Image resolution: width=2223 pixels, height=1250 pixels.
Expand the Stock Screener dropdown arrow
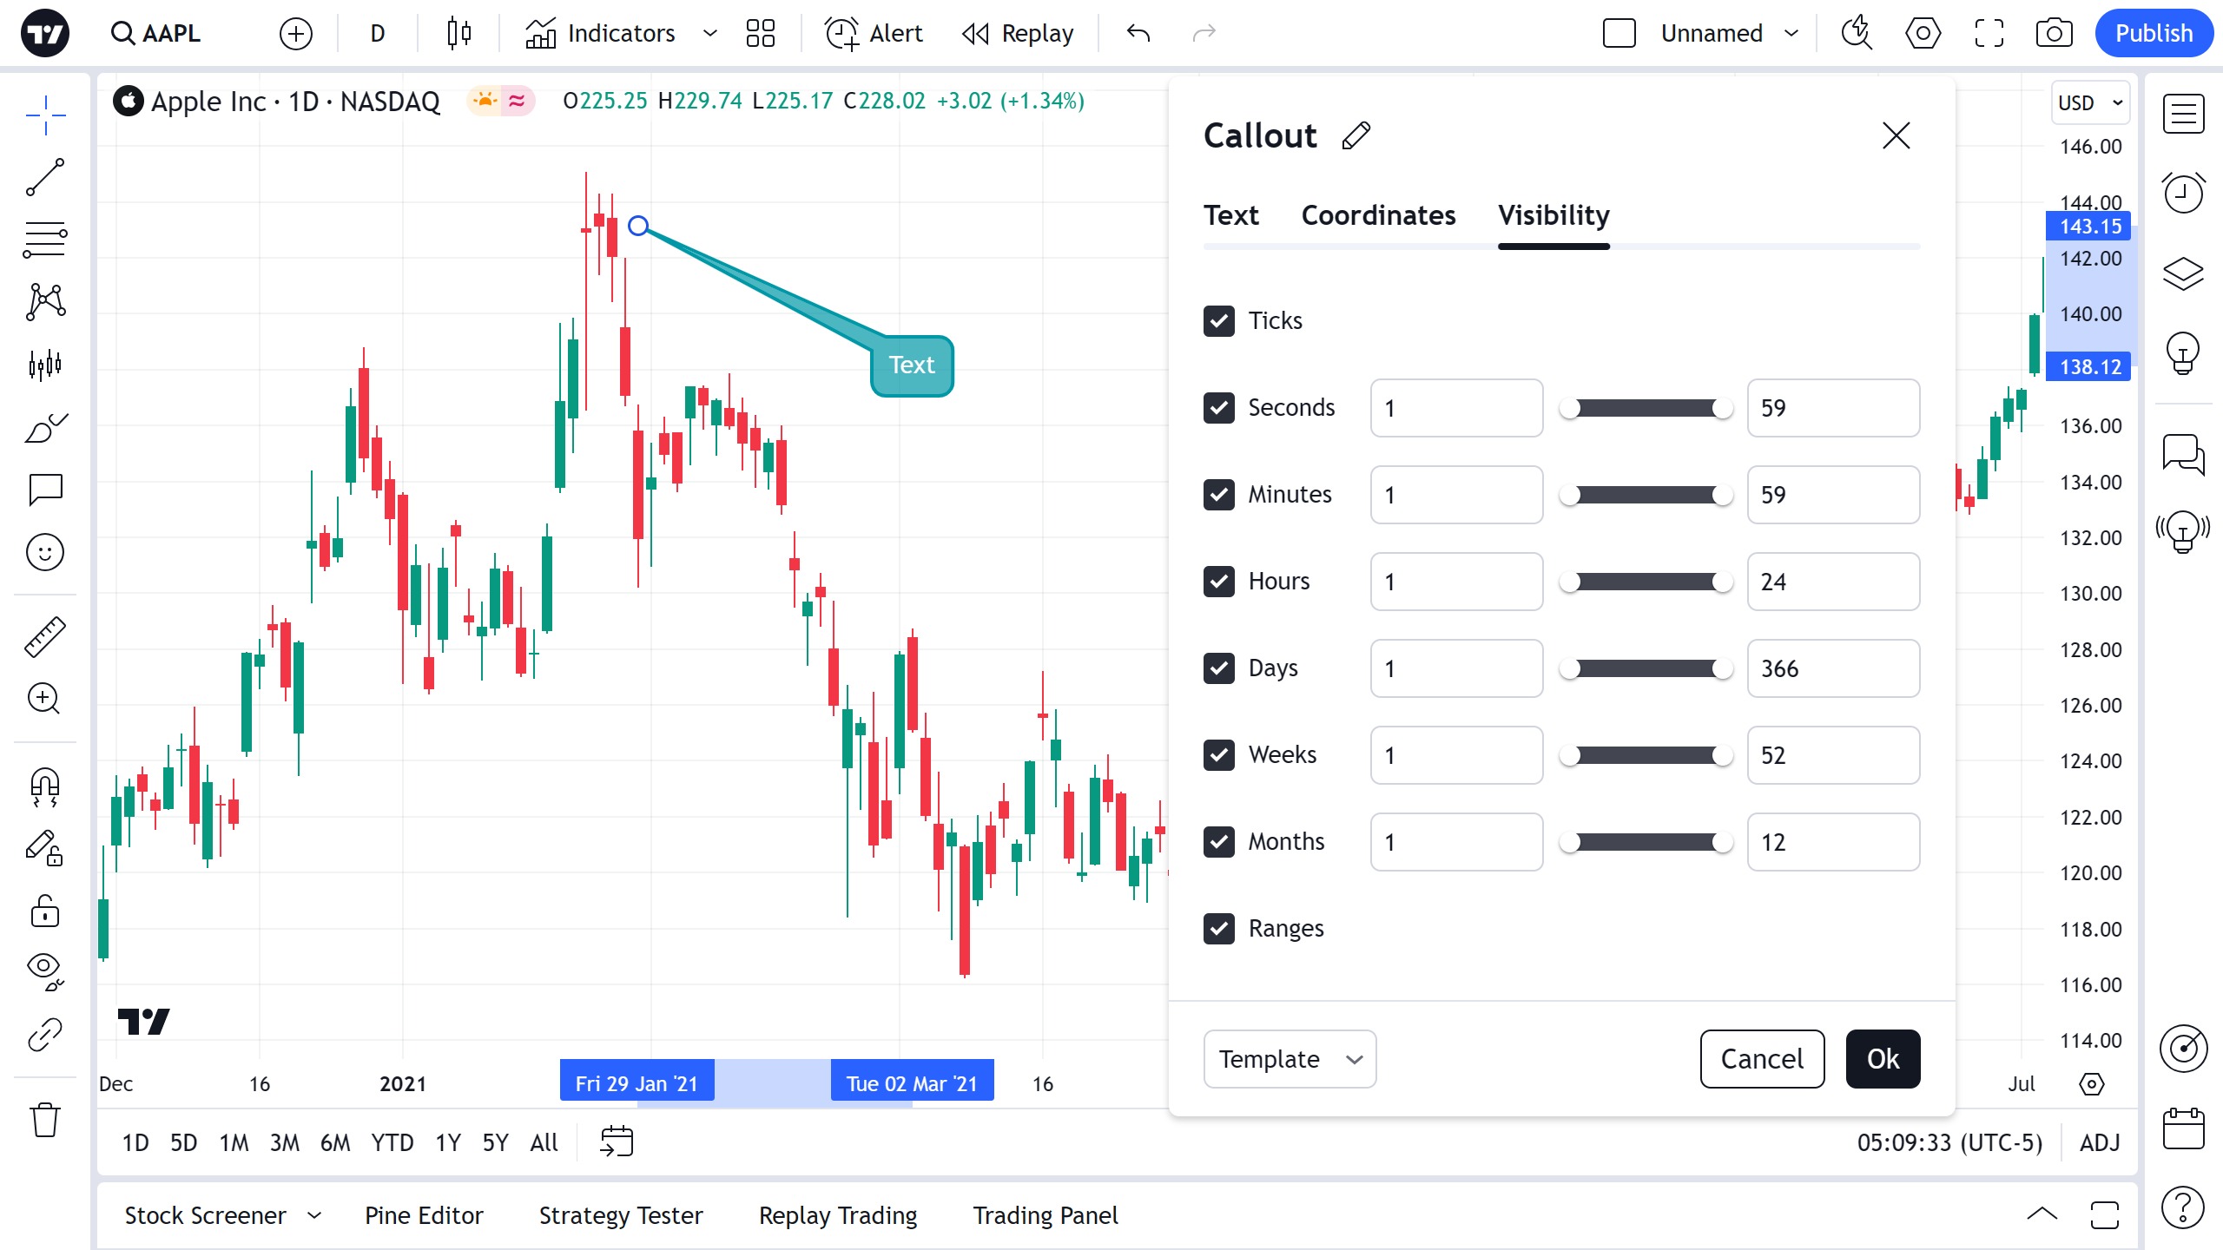(x=314, y=1215)
